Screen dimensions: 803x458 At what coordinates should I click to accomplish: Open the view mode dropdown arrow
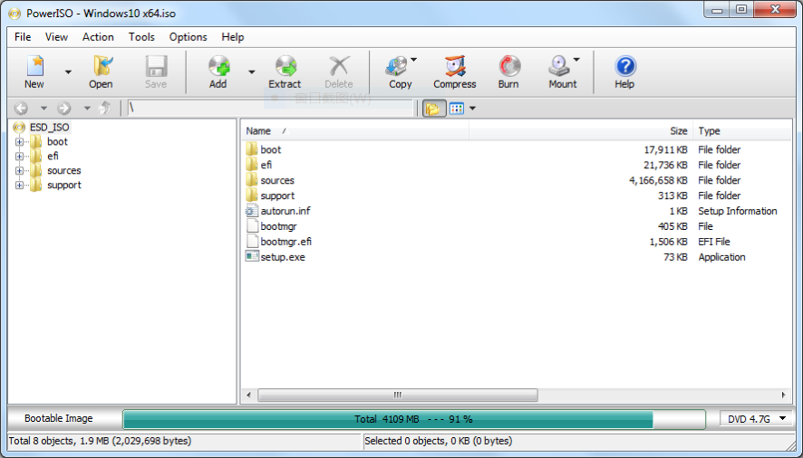[472, 108]
